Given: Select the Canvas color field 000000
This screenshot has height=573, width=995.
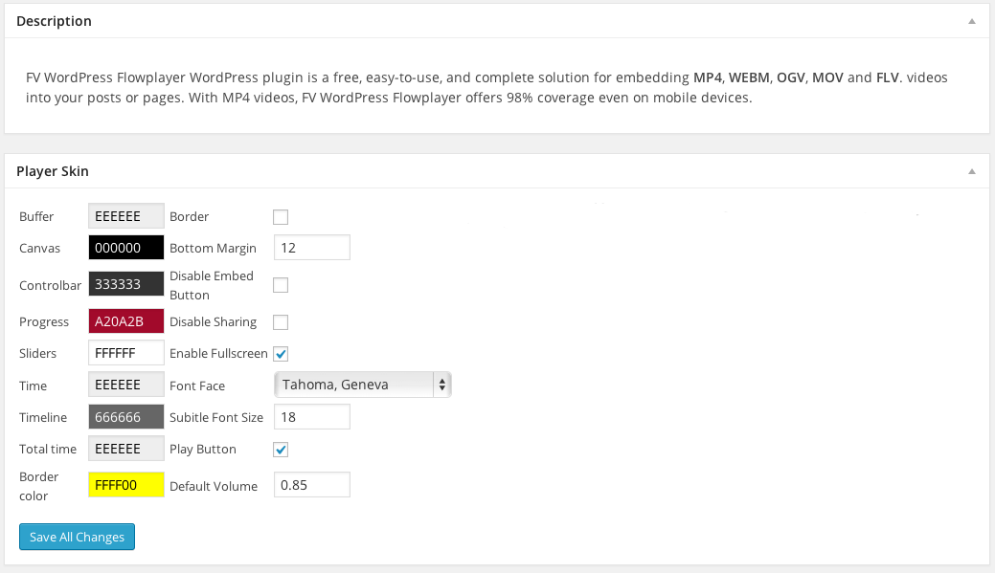Looking at the screenshot, I should (x=126, y=248).
